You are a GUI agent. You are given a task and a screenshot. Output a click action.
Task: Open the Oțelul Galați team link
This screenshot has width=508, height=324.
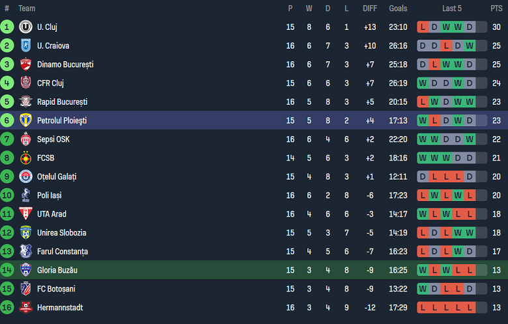coord(57,177)
